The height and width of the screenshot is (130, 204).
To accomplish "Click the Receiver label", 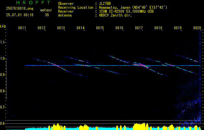I will click(x=66, y=11).
